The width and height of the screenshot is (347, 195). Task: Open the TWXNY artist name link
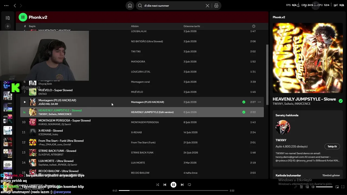[x=281, y=140]
